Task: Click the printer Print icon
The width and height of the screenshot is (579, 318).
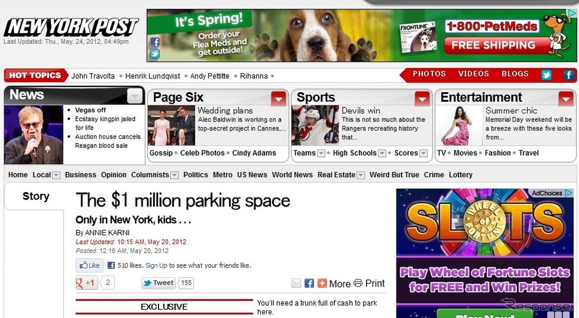Action: (x=358, y=283)
